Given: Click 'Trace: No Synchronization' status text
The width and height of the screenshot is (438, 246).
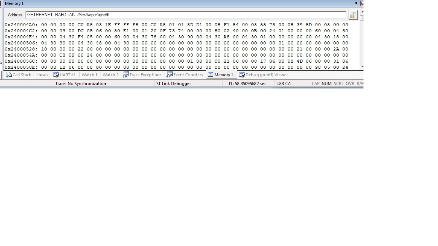Looking at the screenshot, I should [81, 84].
